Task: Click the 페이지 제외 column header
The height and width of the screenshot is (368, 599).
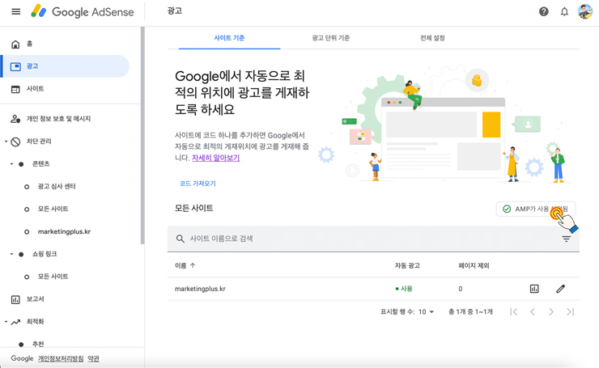Action: click(x=474, y=265)
